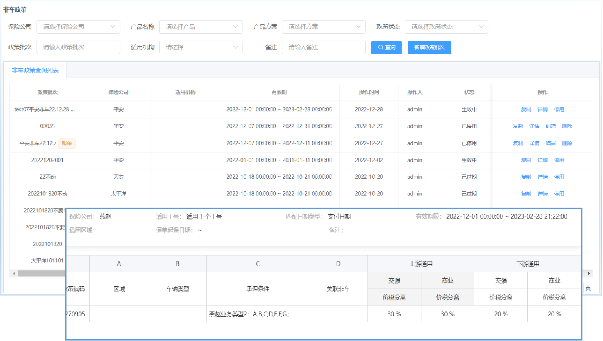The width and height of the screenshot is (603, 341).
Task: Click 删除 in the 平安非车22.12.7 row
Action: [567, 143]
